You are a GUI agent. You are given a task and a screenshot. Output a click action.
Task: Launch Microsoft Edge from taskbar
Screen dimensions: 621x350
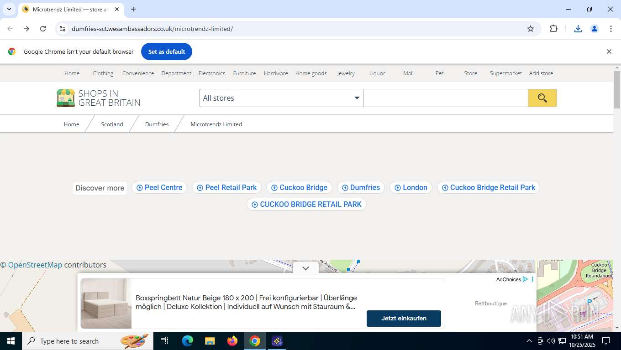[x=187, y=341]
